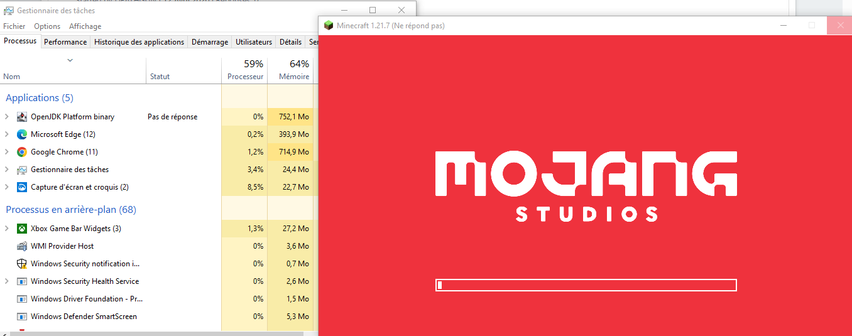Expand the OpenJDK Platform binary row
This screenshot has width=852, height=336.
[7, 117]
